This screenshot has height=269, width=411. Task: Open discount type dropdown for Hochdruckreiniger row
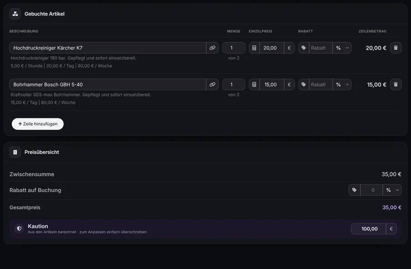(x=342, y=48)
